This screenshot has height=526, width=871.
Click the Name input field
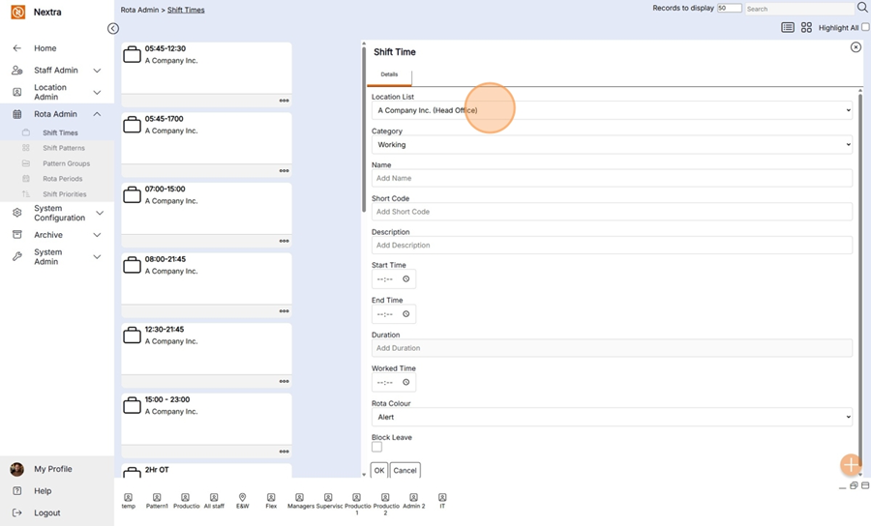[x=612, y=178]
